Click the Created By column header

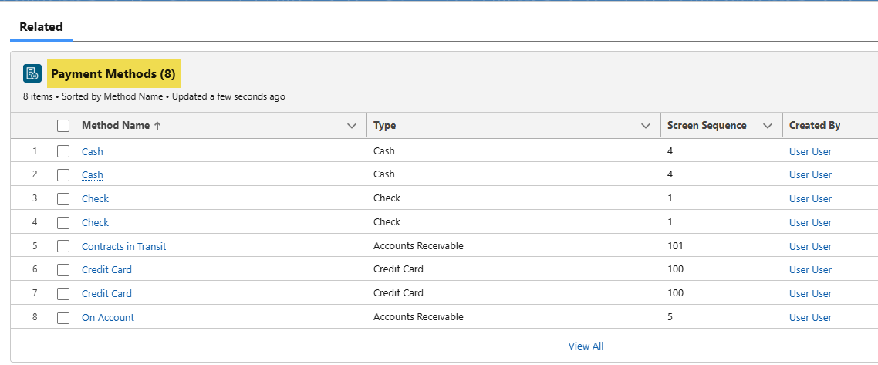pos(815,126)
